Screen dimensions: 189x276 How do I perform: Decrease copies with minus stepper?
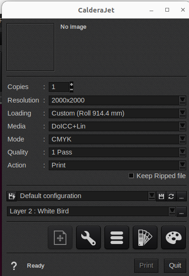(x=72, y=90)
